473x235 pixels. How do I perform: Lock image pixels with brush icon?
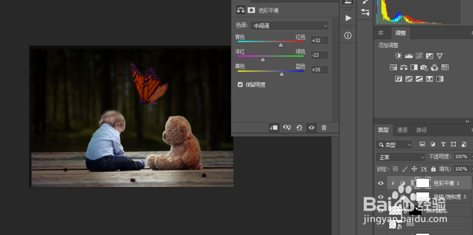point(405,169)
